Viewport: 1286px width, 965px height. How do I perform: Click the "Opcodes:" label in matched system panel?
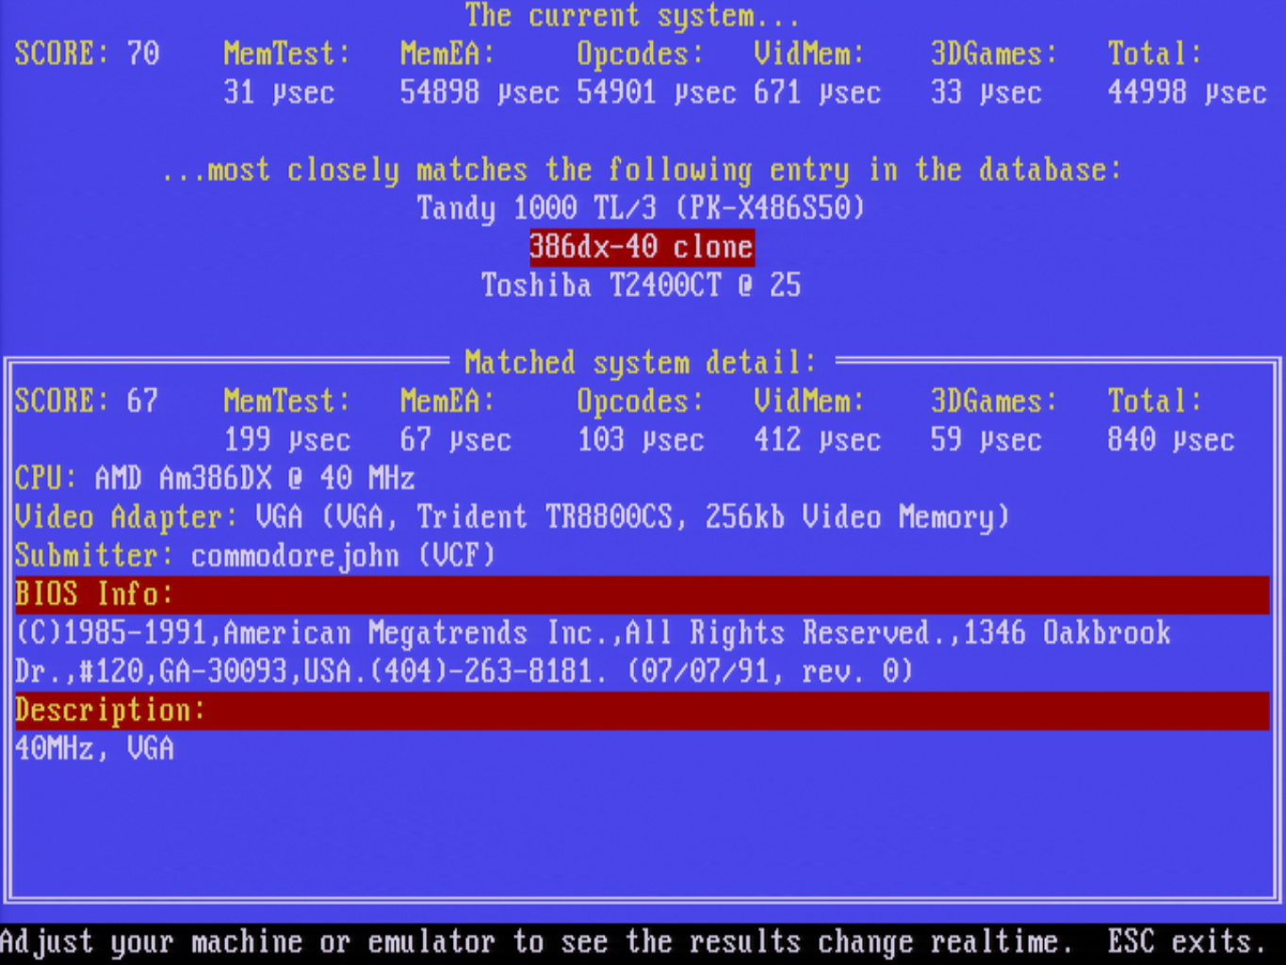(x=641, y=401)
